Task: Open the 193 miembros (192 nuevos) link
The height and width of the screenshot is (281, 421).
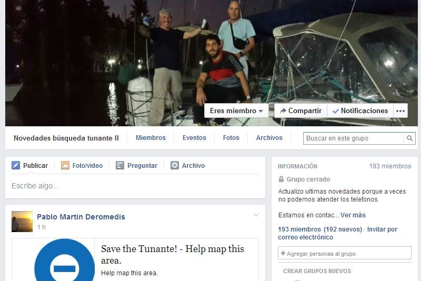Action: click(x=320, y=229)
